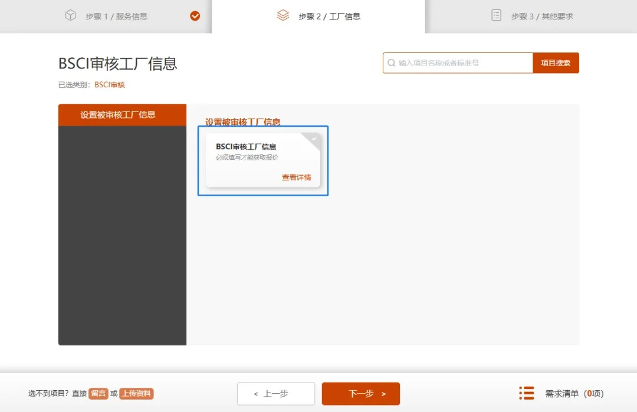Proceed with the 下一步 button

361,394
